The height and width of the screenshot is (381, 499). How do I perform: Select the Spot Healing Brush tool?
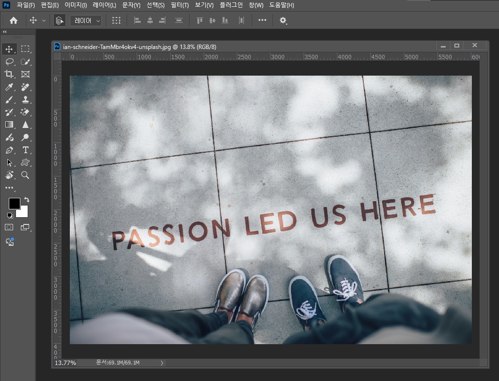coord(25,87)
